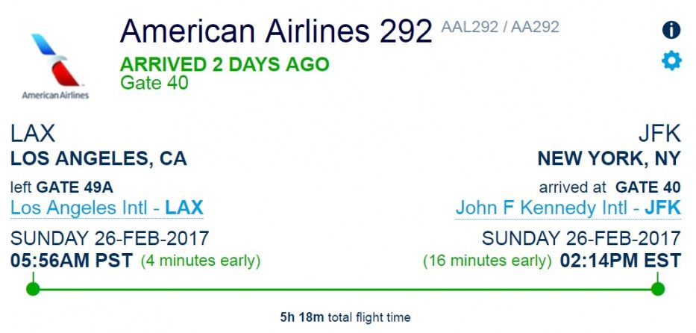Image resolution: width=696 pixels, height=333 pixels.
Task: Click Gate 40 under arrival status
Action: 154,83
